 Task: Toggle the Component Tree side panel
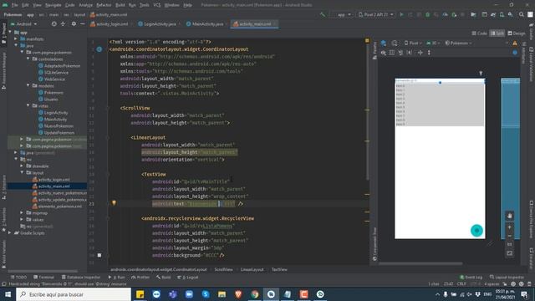(x=374, y=243)
